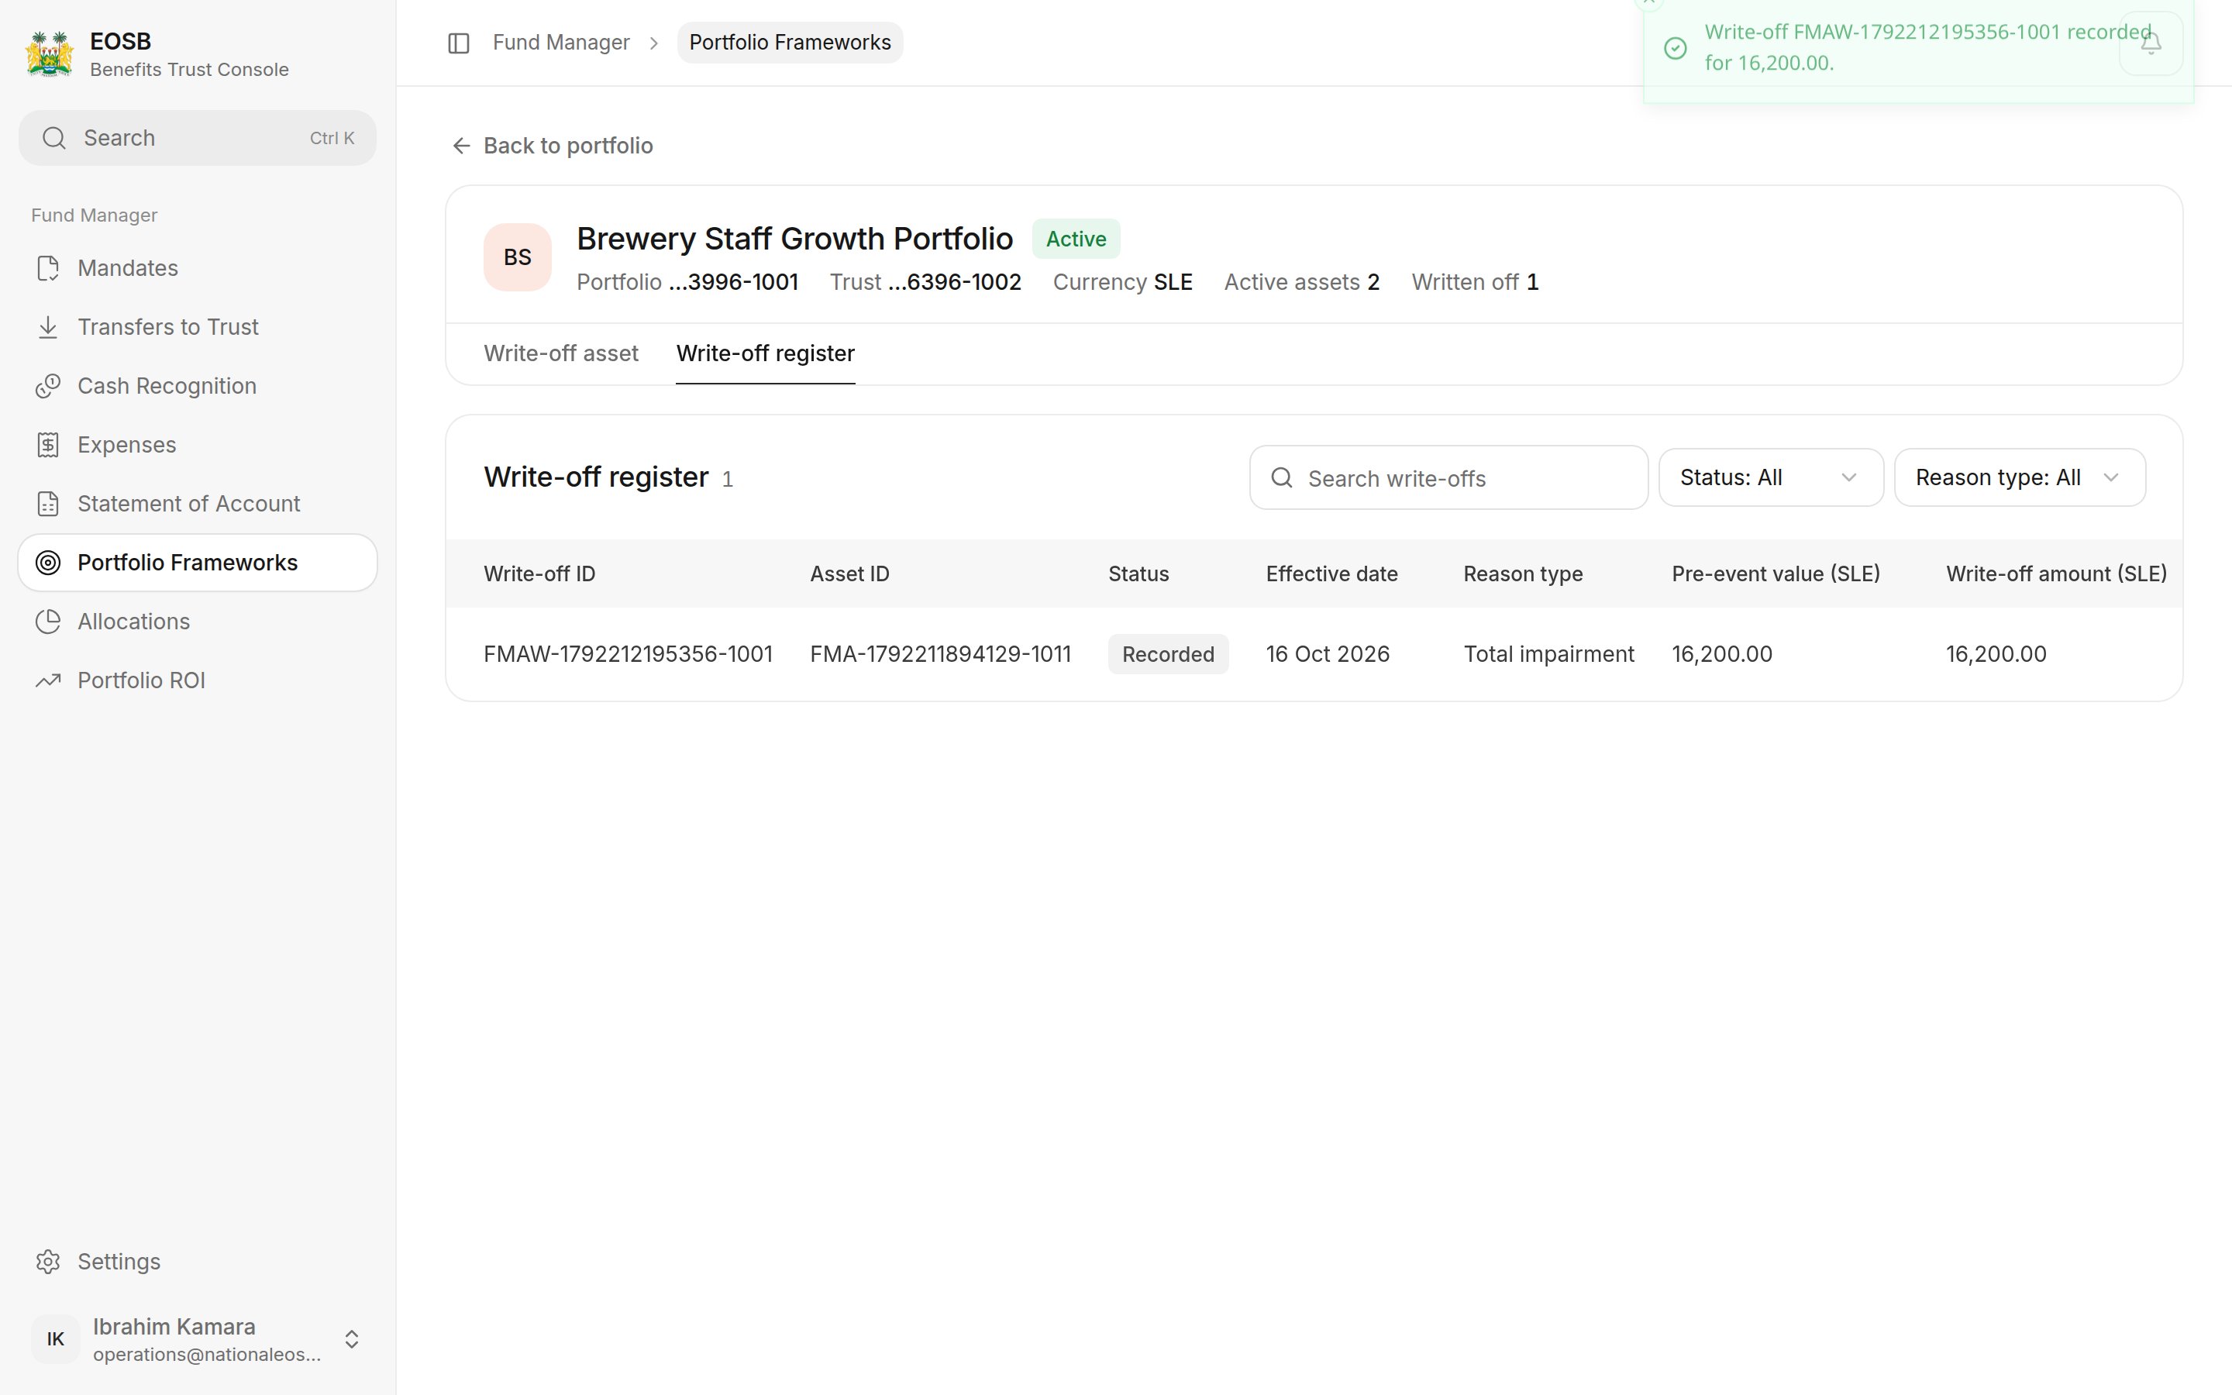This screenshot has height=1395, width=2232.
Task: Click the Brewery Staff Growth Portfolio title
Action: click(794, 239)
